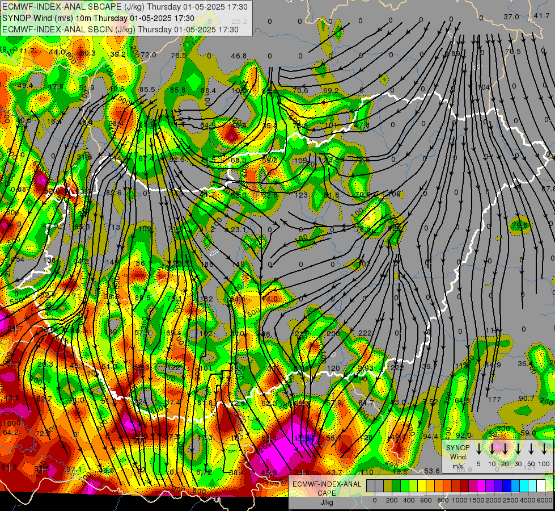Click the 1500 tick on CAPE scale
The height and width of the screenshot is (511, 555).
point(476,500)
